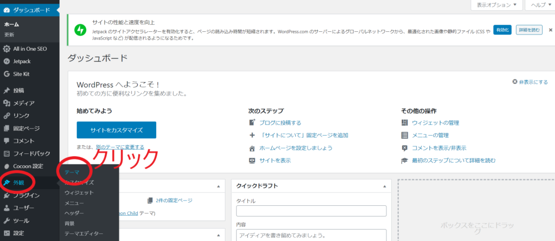The image size is (555, 241).
Task: Click the リンク chain icon
Action: [x=7, y=116]
